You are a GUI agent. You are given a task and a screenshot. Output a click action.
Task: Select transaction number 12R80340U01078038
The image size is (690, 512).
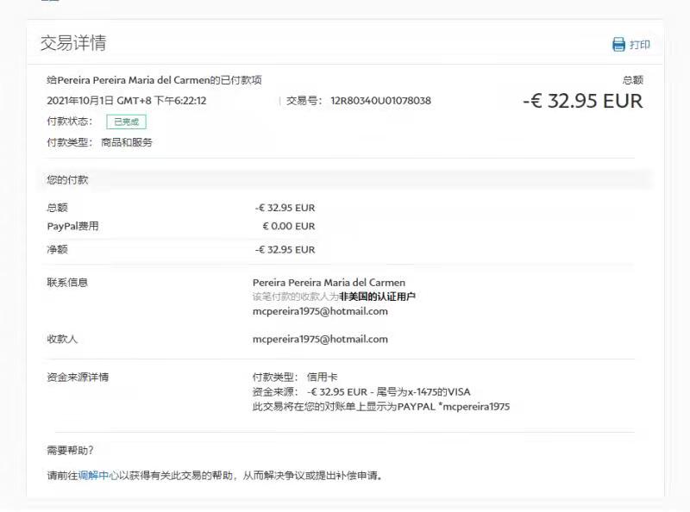pyautogui.click(x=380, y=101)
